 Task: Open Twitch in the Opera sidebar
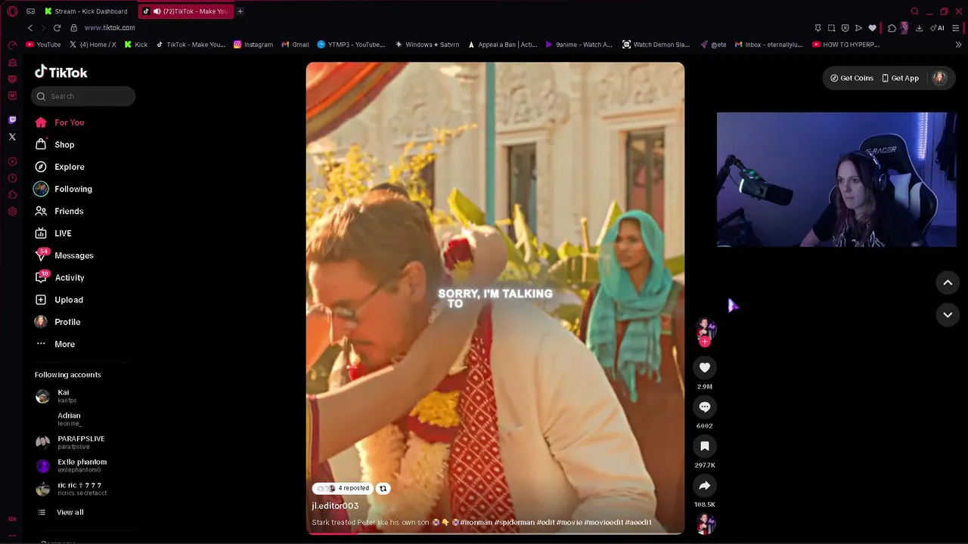pos(12,120)
